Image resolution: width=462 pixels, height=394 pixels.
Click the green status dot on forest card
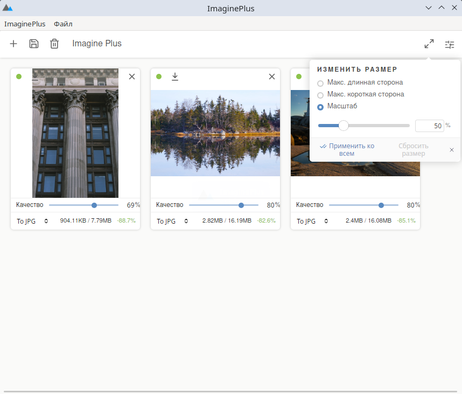(x=159, y=77)
